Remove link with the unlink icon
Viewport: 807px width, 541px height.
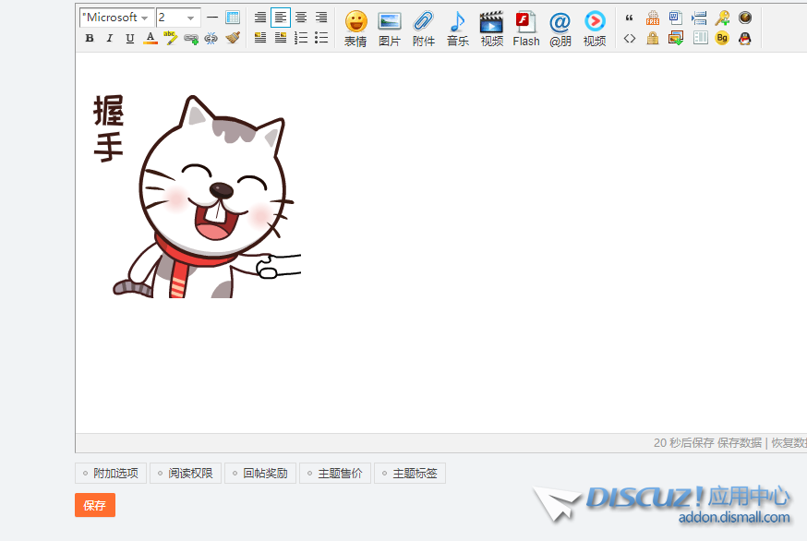211,38
